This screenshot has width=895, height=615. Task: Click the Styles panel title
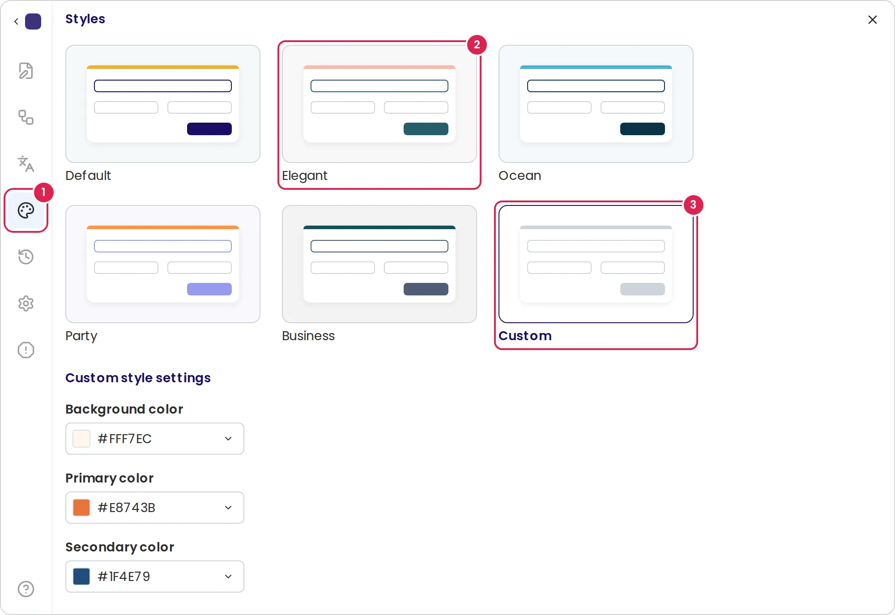(85, 19)
